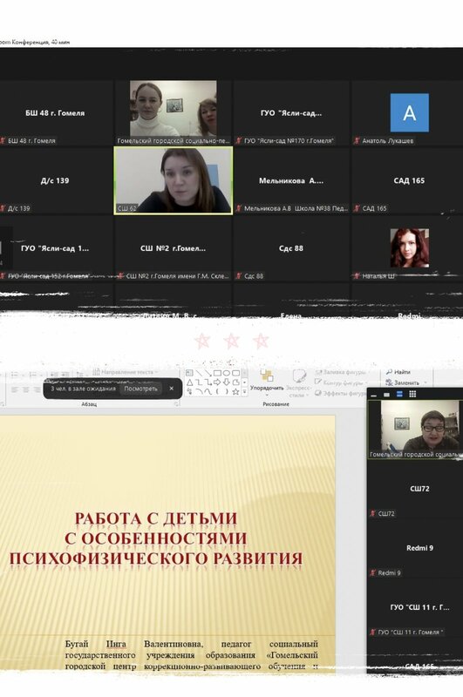Open Экспресс-стили quick styles icon
This screenshot has width=463, height=697.
coord(298,376)
